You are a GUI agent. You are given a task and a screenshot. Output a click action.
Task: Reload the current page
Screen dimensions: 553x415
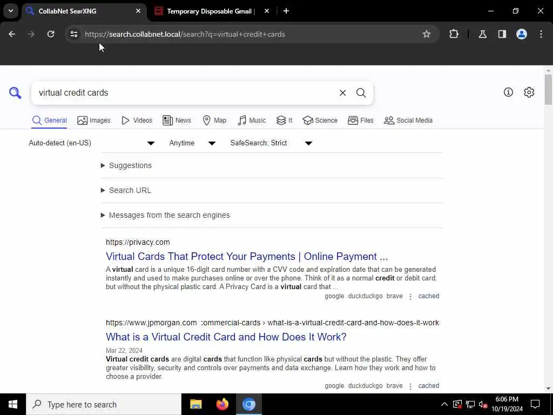(51, 34)
